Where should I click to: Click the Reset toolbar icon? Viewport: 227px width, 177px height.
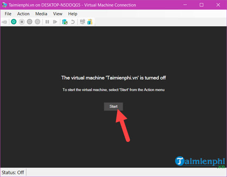pyautogui.click(x=55, y=22)
